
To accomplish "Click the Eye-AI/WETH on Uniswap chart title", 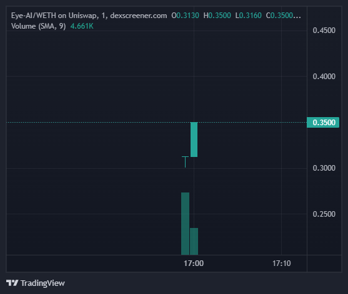I will [89, 16].
